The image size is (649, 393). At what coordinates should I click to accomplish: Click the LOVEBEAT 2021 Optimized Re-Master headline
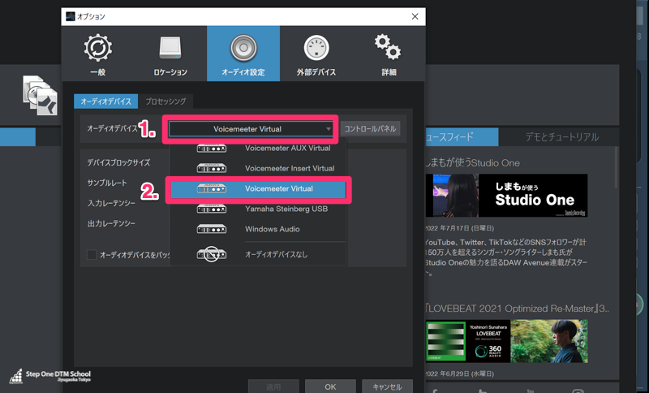pos(518,309)
